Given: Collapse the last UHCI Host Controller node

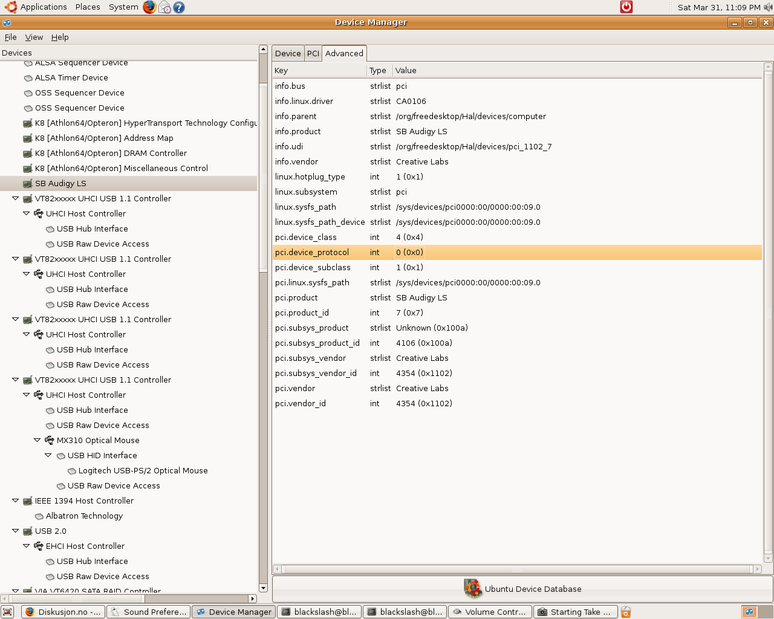Looking at the screenshot, I should pyautogui.click(x=27, y=395).
